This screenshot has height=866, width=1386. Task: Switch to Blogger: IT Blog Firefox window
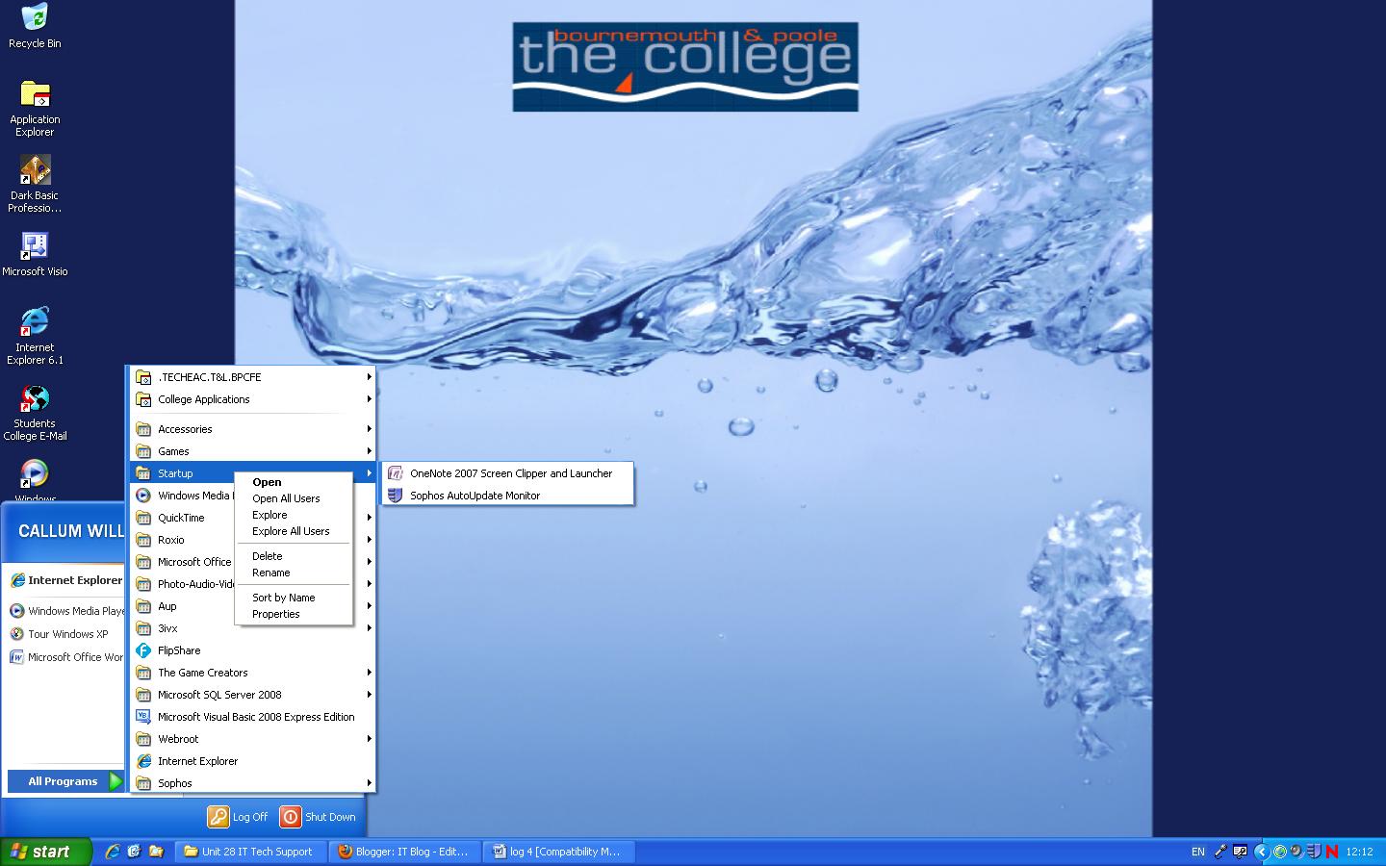[403, 852]
